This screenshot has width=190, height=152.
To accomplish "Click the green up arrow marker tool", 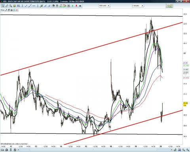I will click(x=72, y=6).
